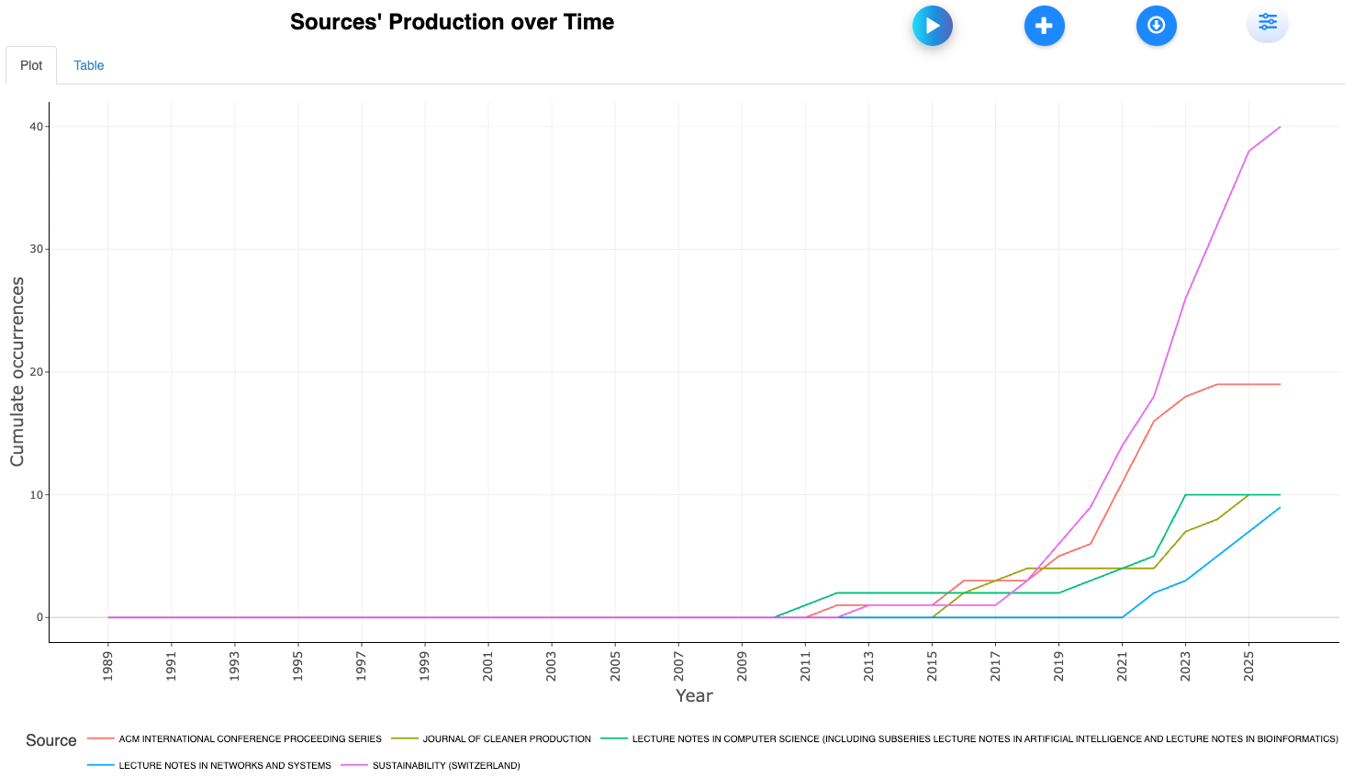
Task: Click the download arrow icon button
Action: [x=1156, y=26]
